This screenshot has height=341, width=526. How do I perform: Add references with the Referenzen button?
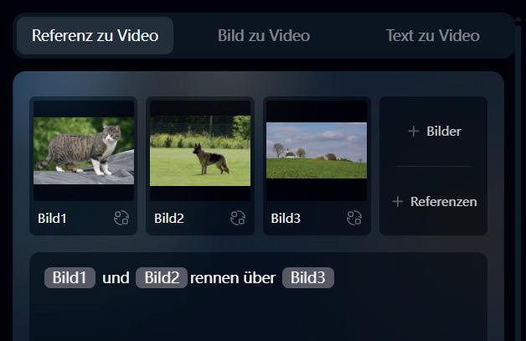click(435, 201)
